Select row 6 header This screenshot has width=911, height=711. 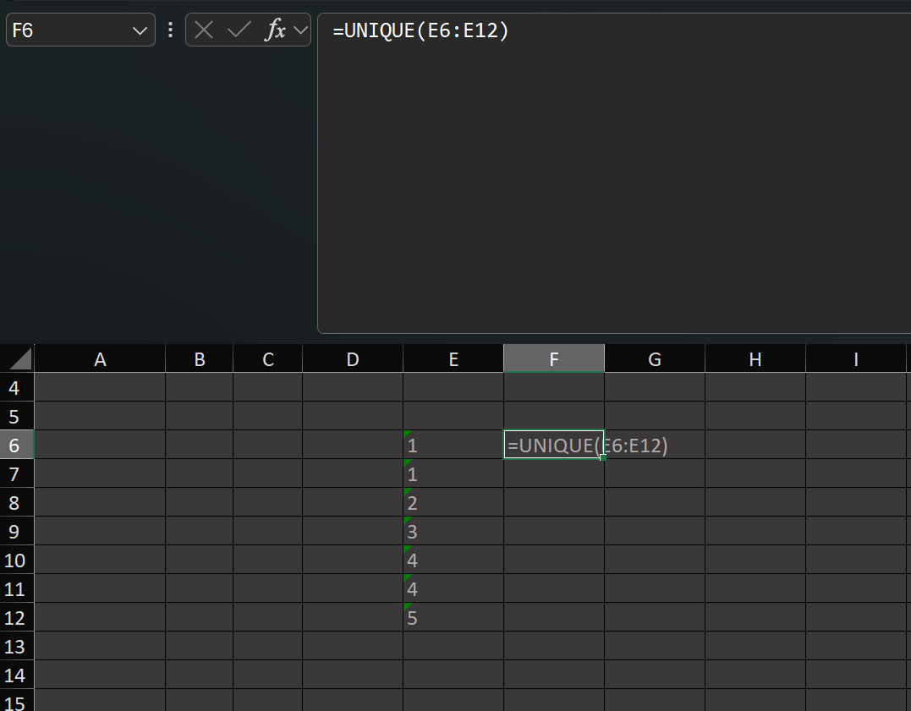coord(17,445)
